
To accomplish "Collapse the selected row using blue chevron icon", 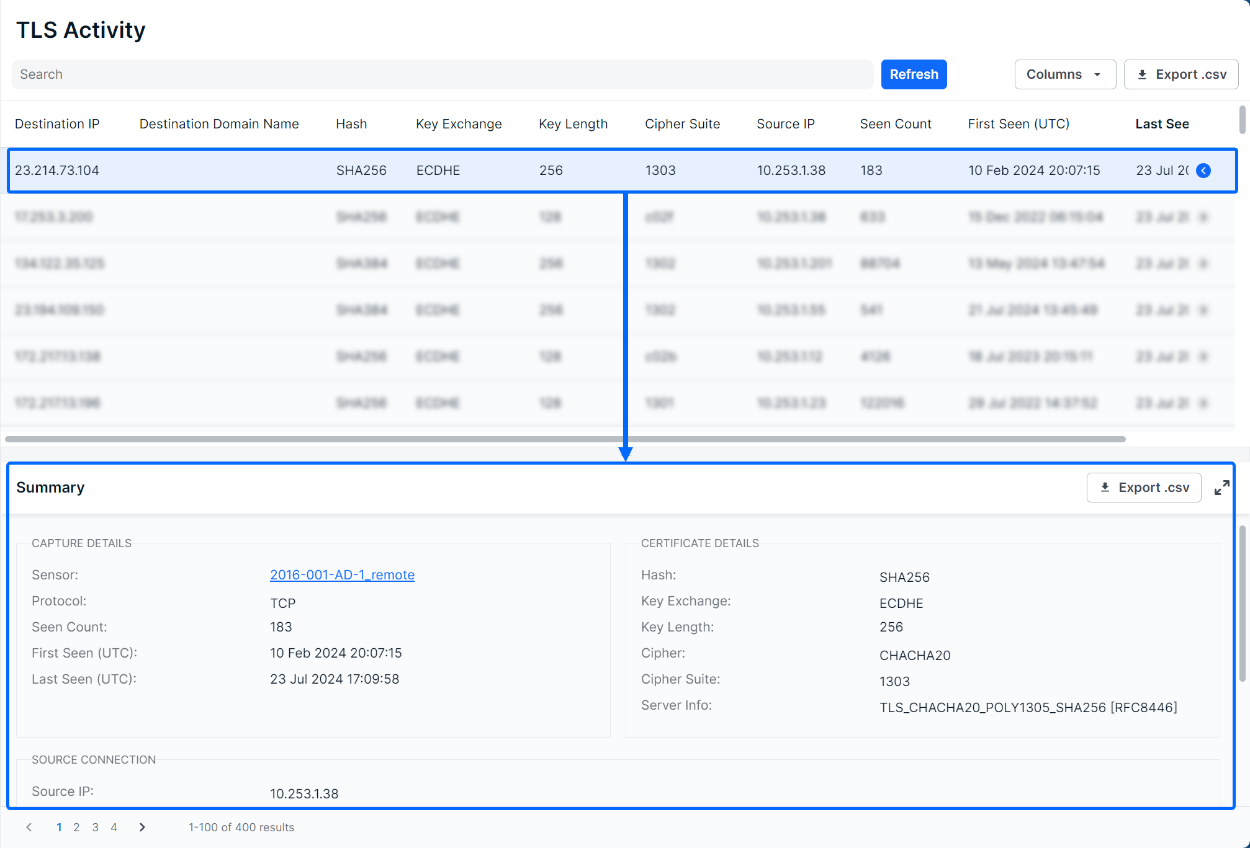I will [1203, 171].
